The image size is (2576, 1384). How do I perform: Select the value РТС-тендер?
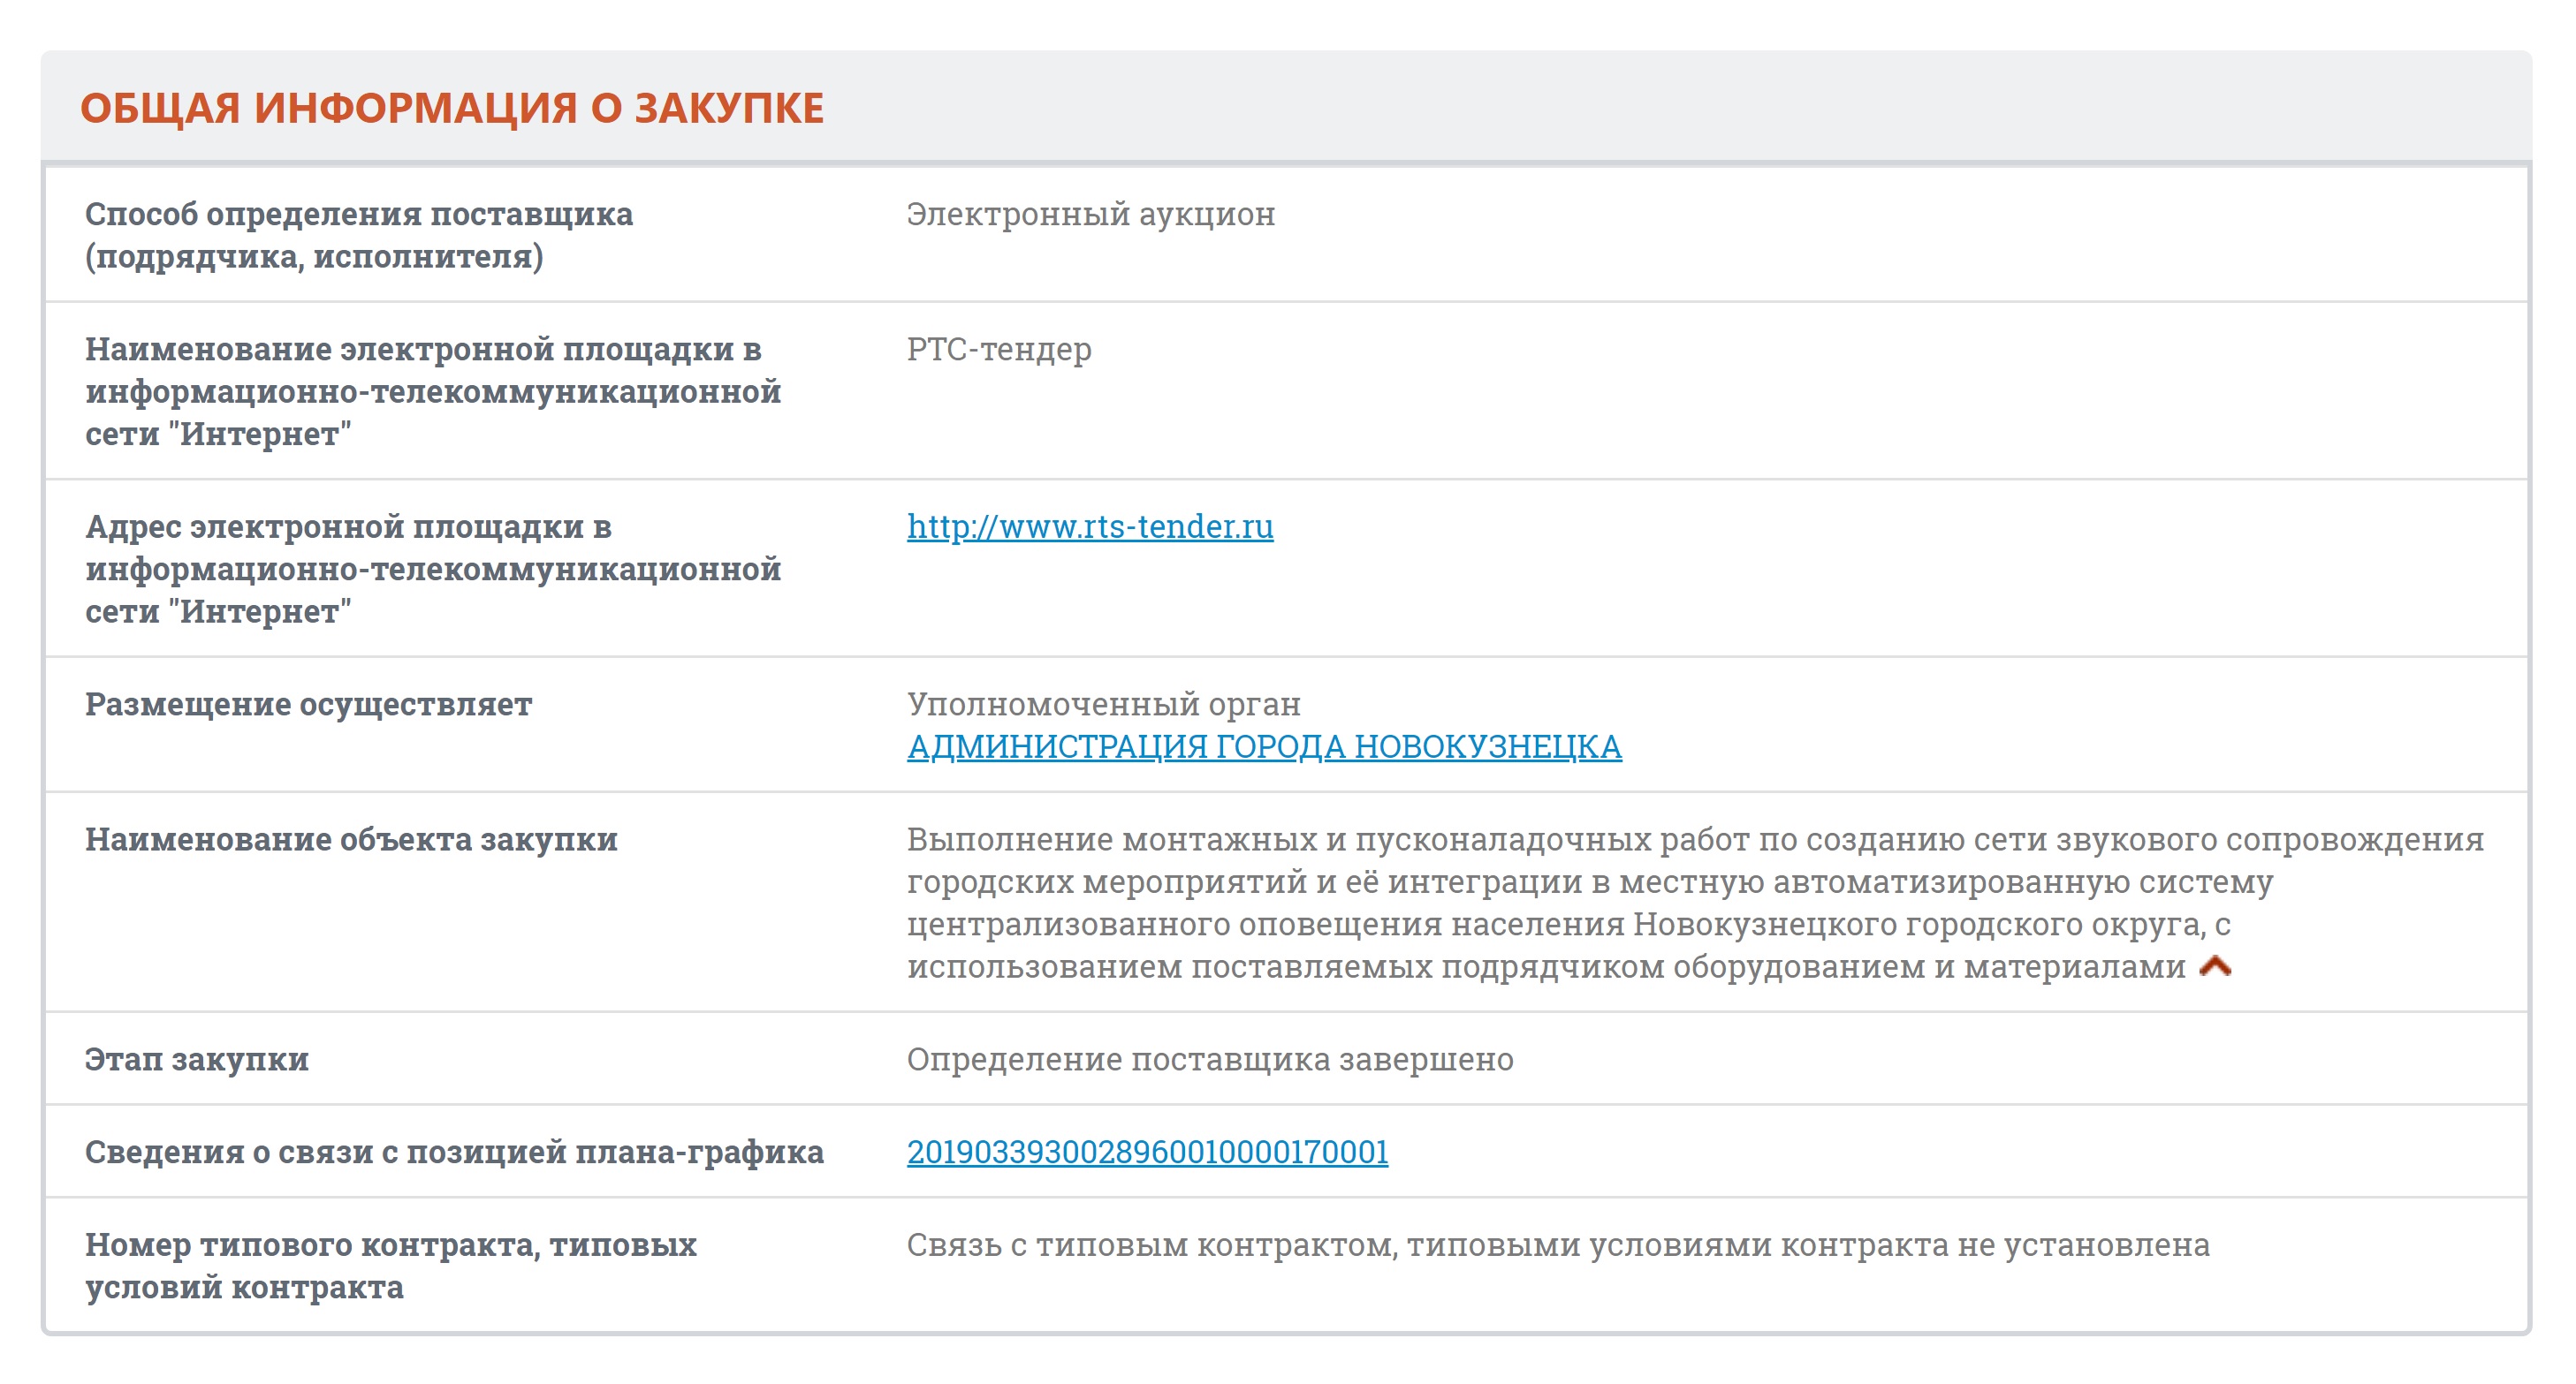(999, 350)
